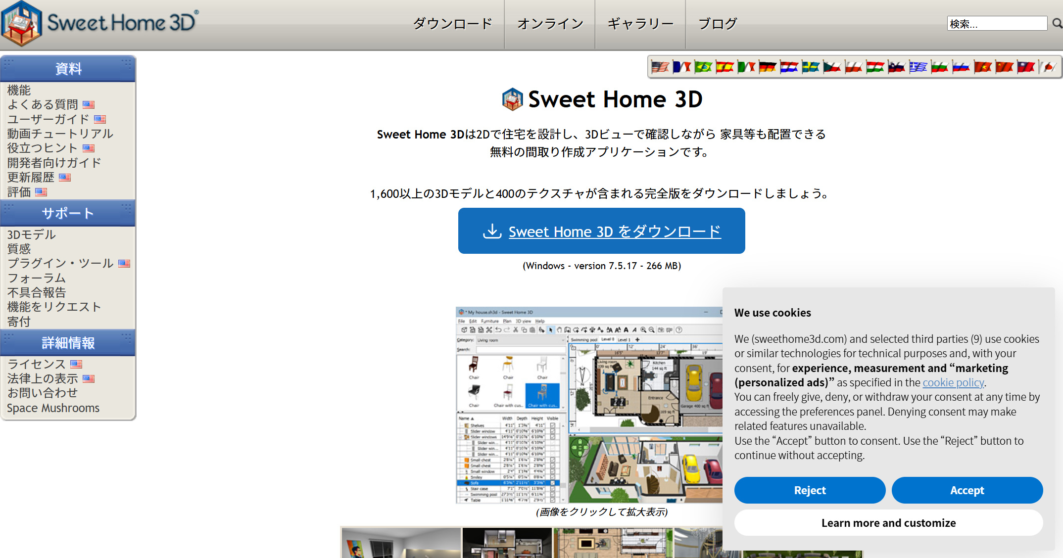Download Sweet Home 3D via blue button

point(601,231)
